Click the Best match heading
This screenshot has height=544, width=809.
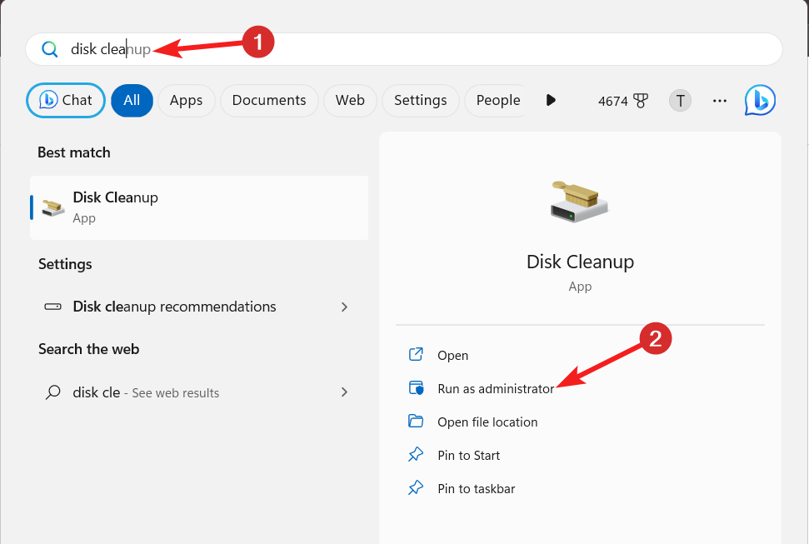pos(74,152)
